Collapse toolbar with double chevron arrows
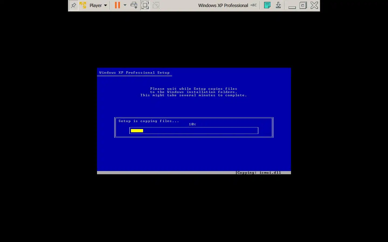The image size is (388, 242). 254,5
